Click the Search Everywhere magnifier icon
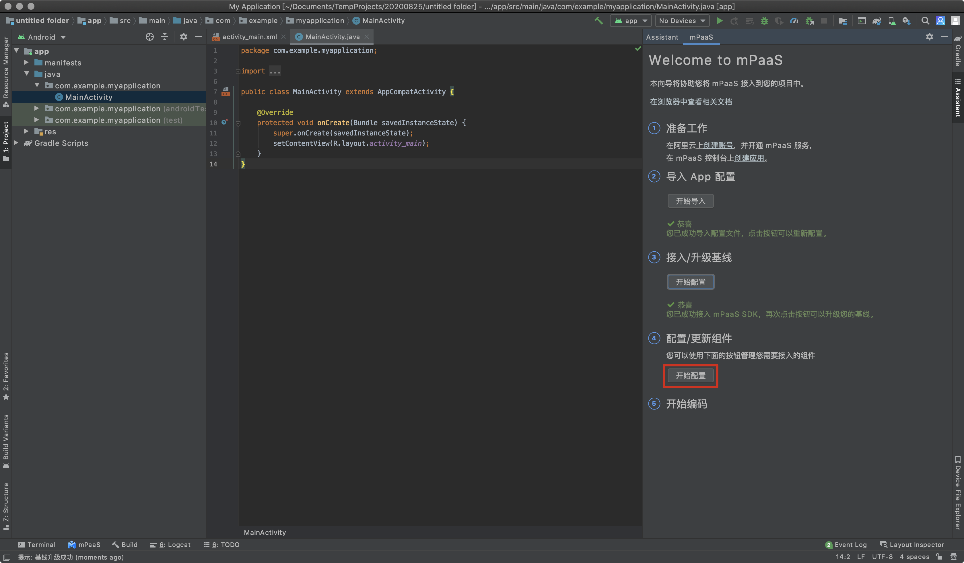 coord(925,21)
